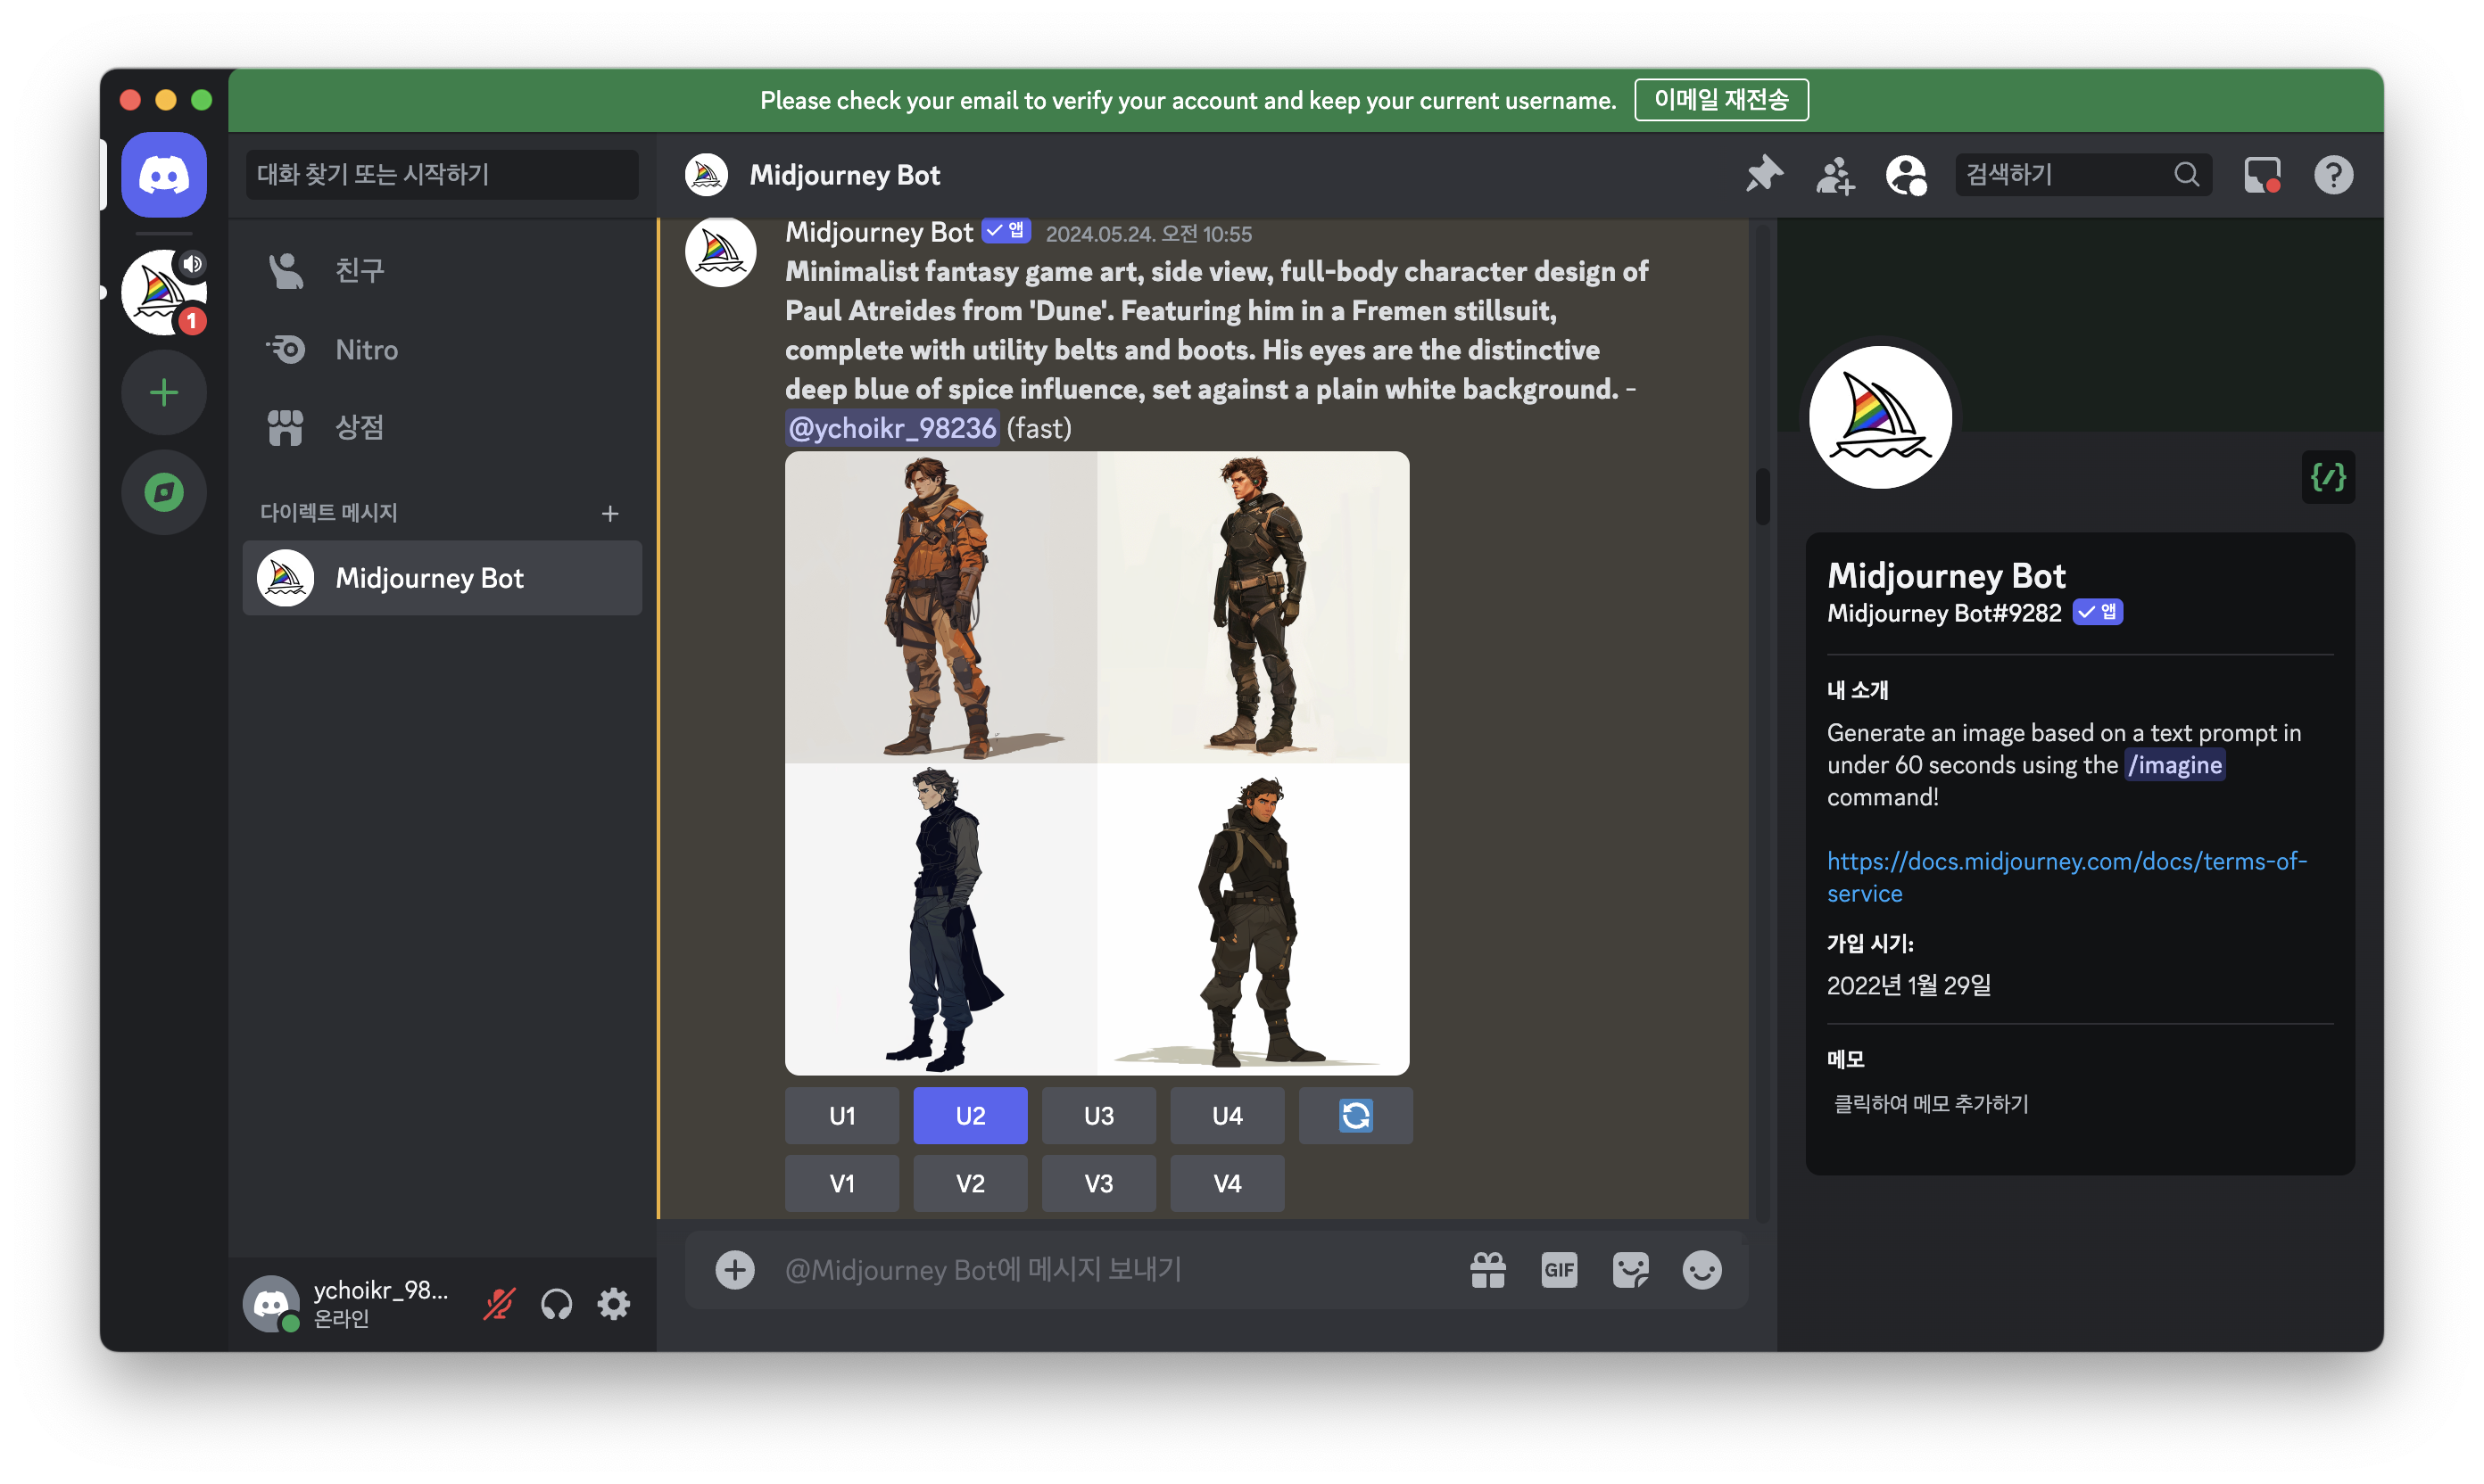
Task: Open pinned messages with the pin icon
Action: click(1764, 175)
